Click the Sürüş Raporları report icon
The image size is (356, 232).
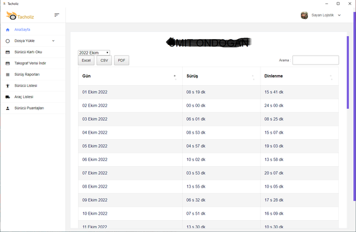[x=8, y=75]
